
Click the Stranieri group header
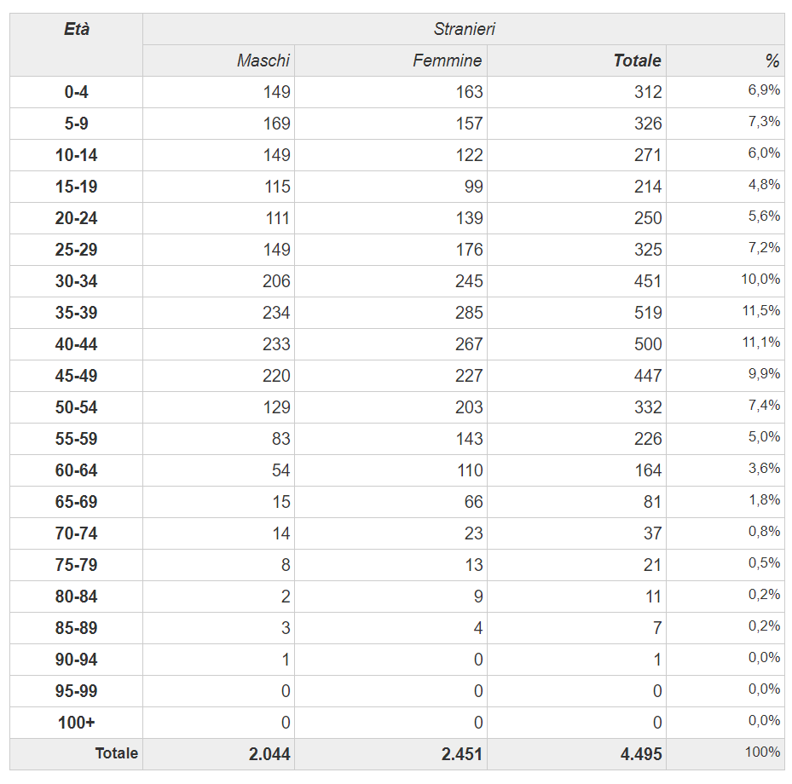pyautogui.click(x=464, y=29)
